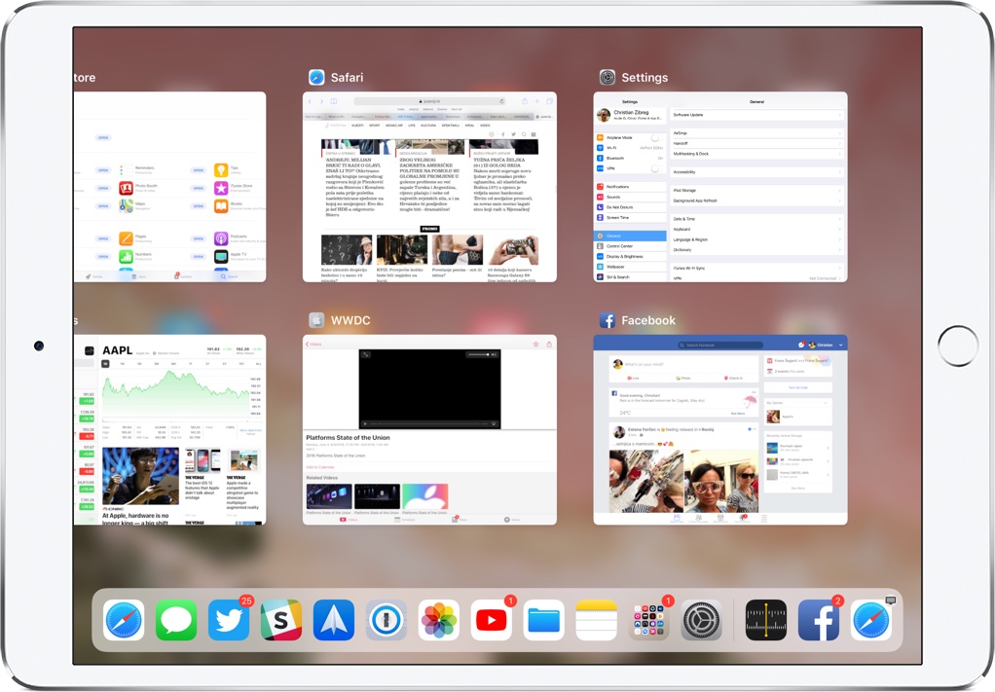Open Keyboard settings row
The width and height of the screenshot is (995, 692).
[757, 229]
